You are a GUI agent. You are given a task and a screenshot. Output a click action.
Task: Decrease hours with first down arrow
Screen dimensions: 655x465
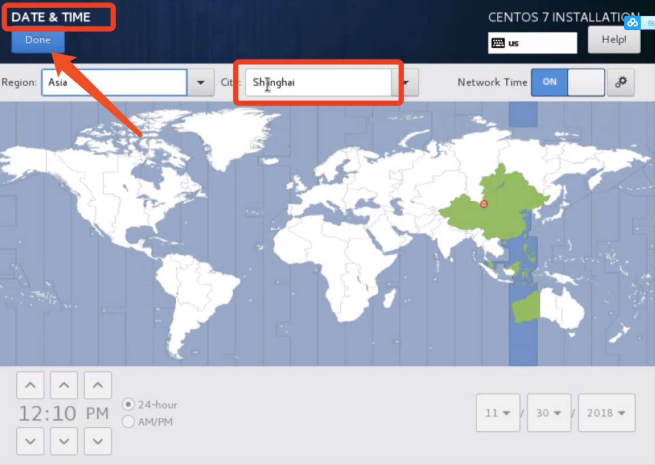click(x=30, y=441)
